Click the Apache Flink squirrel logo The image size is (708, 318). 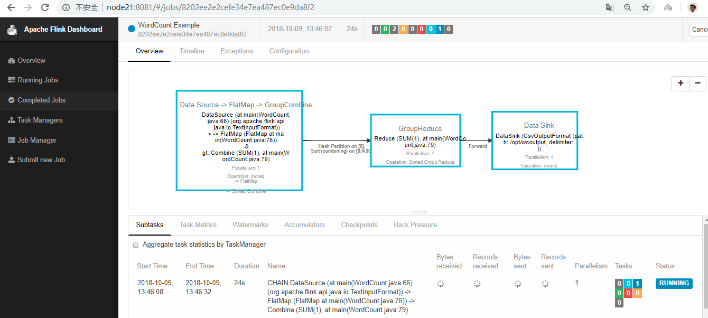pyautogui.click(x=12, y=30)
